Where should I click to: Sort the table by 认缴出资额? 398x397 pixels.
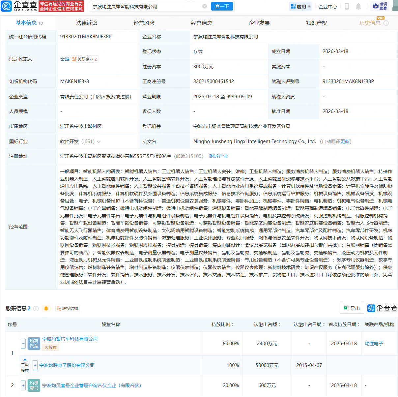coord(267,324)
